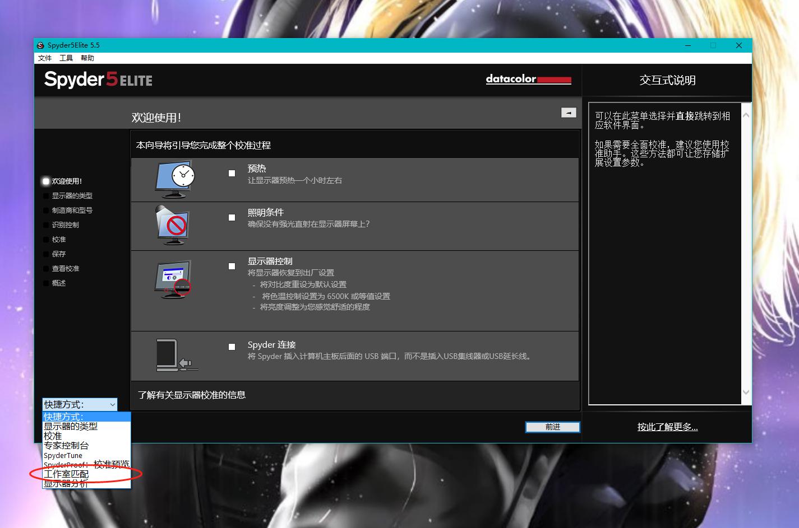Open the 工具 menu

pyautogui.click(x=66, y=58)
